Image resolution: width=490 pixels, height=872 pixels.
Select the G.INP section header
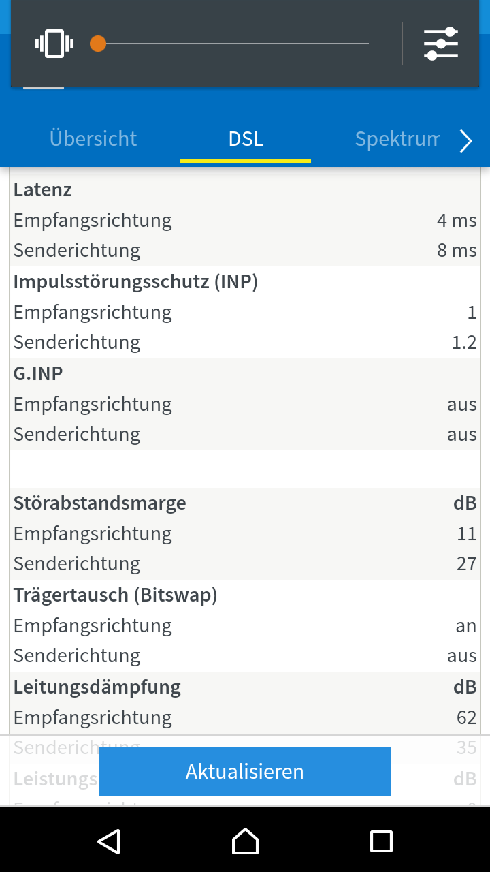coord(245,374)
